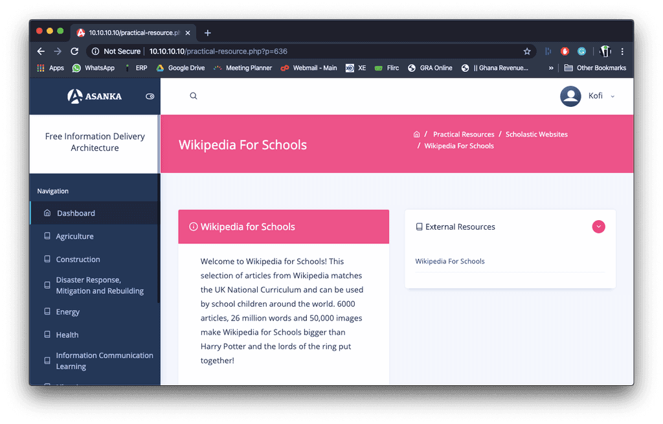Close the practical-resource browser tab
Image resolution: width=663 pixels, height=424 pixels.
point(188,33)
